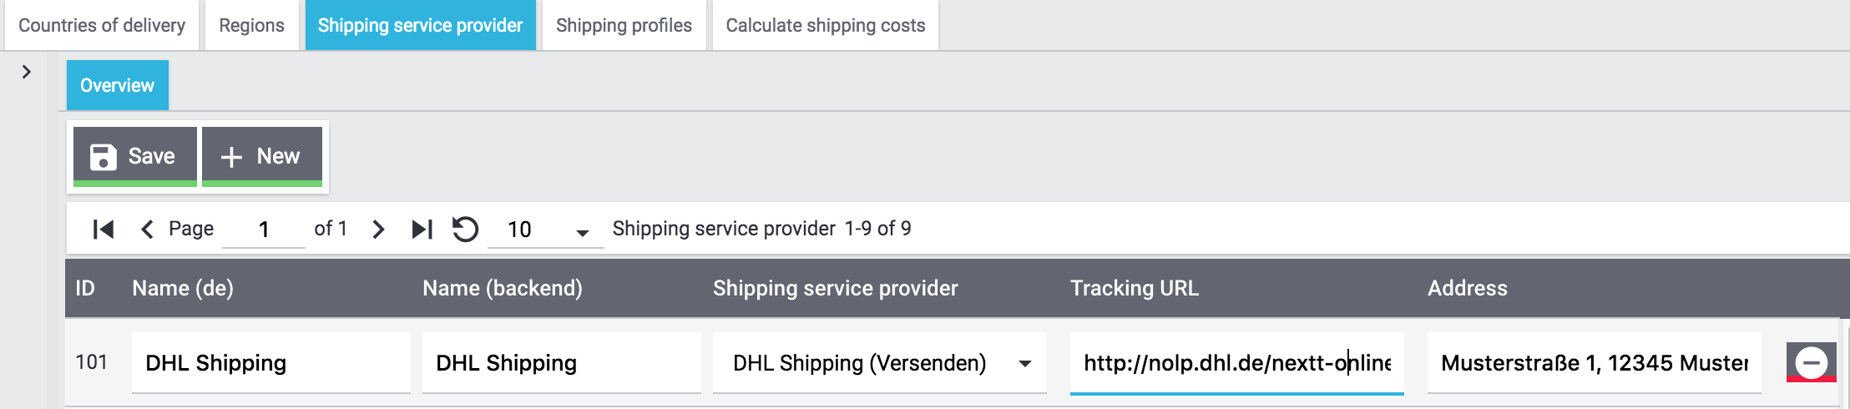Go to previous page arrow

[147, 230]
